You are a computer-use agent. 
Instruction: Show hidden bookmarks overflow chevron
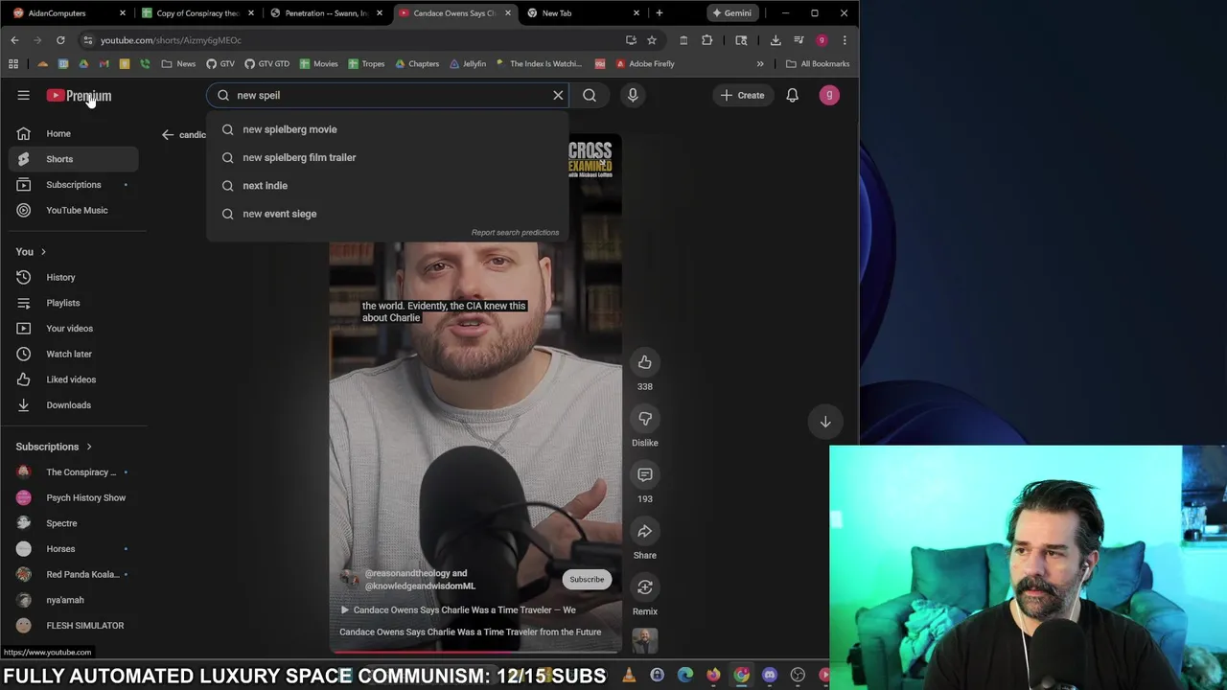tap(760, 64)
